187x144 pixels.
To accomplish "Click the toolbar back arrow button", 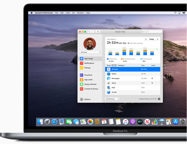I will (x=89, y=32).
